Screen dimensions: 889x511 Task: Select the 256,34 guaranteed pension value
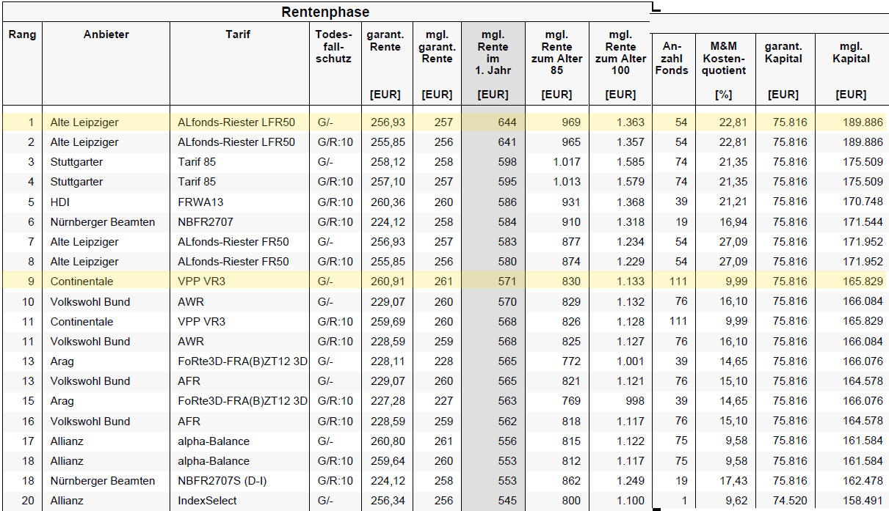coord(388,501)
